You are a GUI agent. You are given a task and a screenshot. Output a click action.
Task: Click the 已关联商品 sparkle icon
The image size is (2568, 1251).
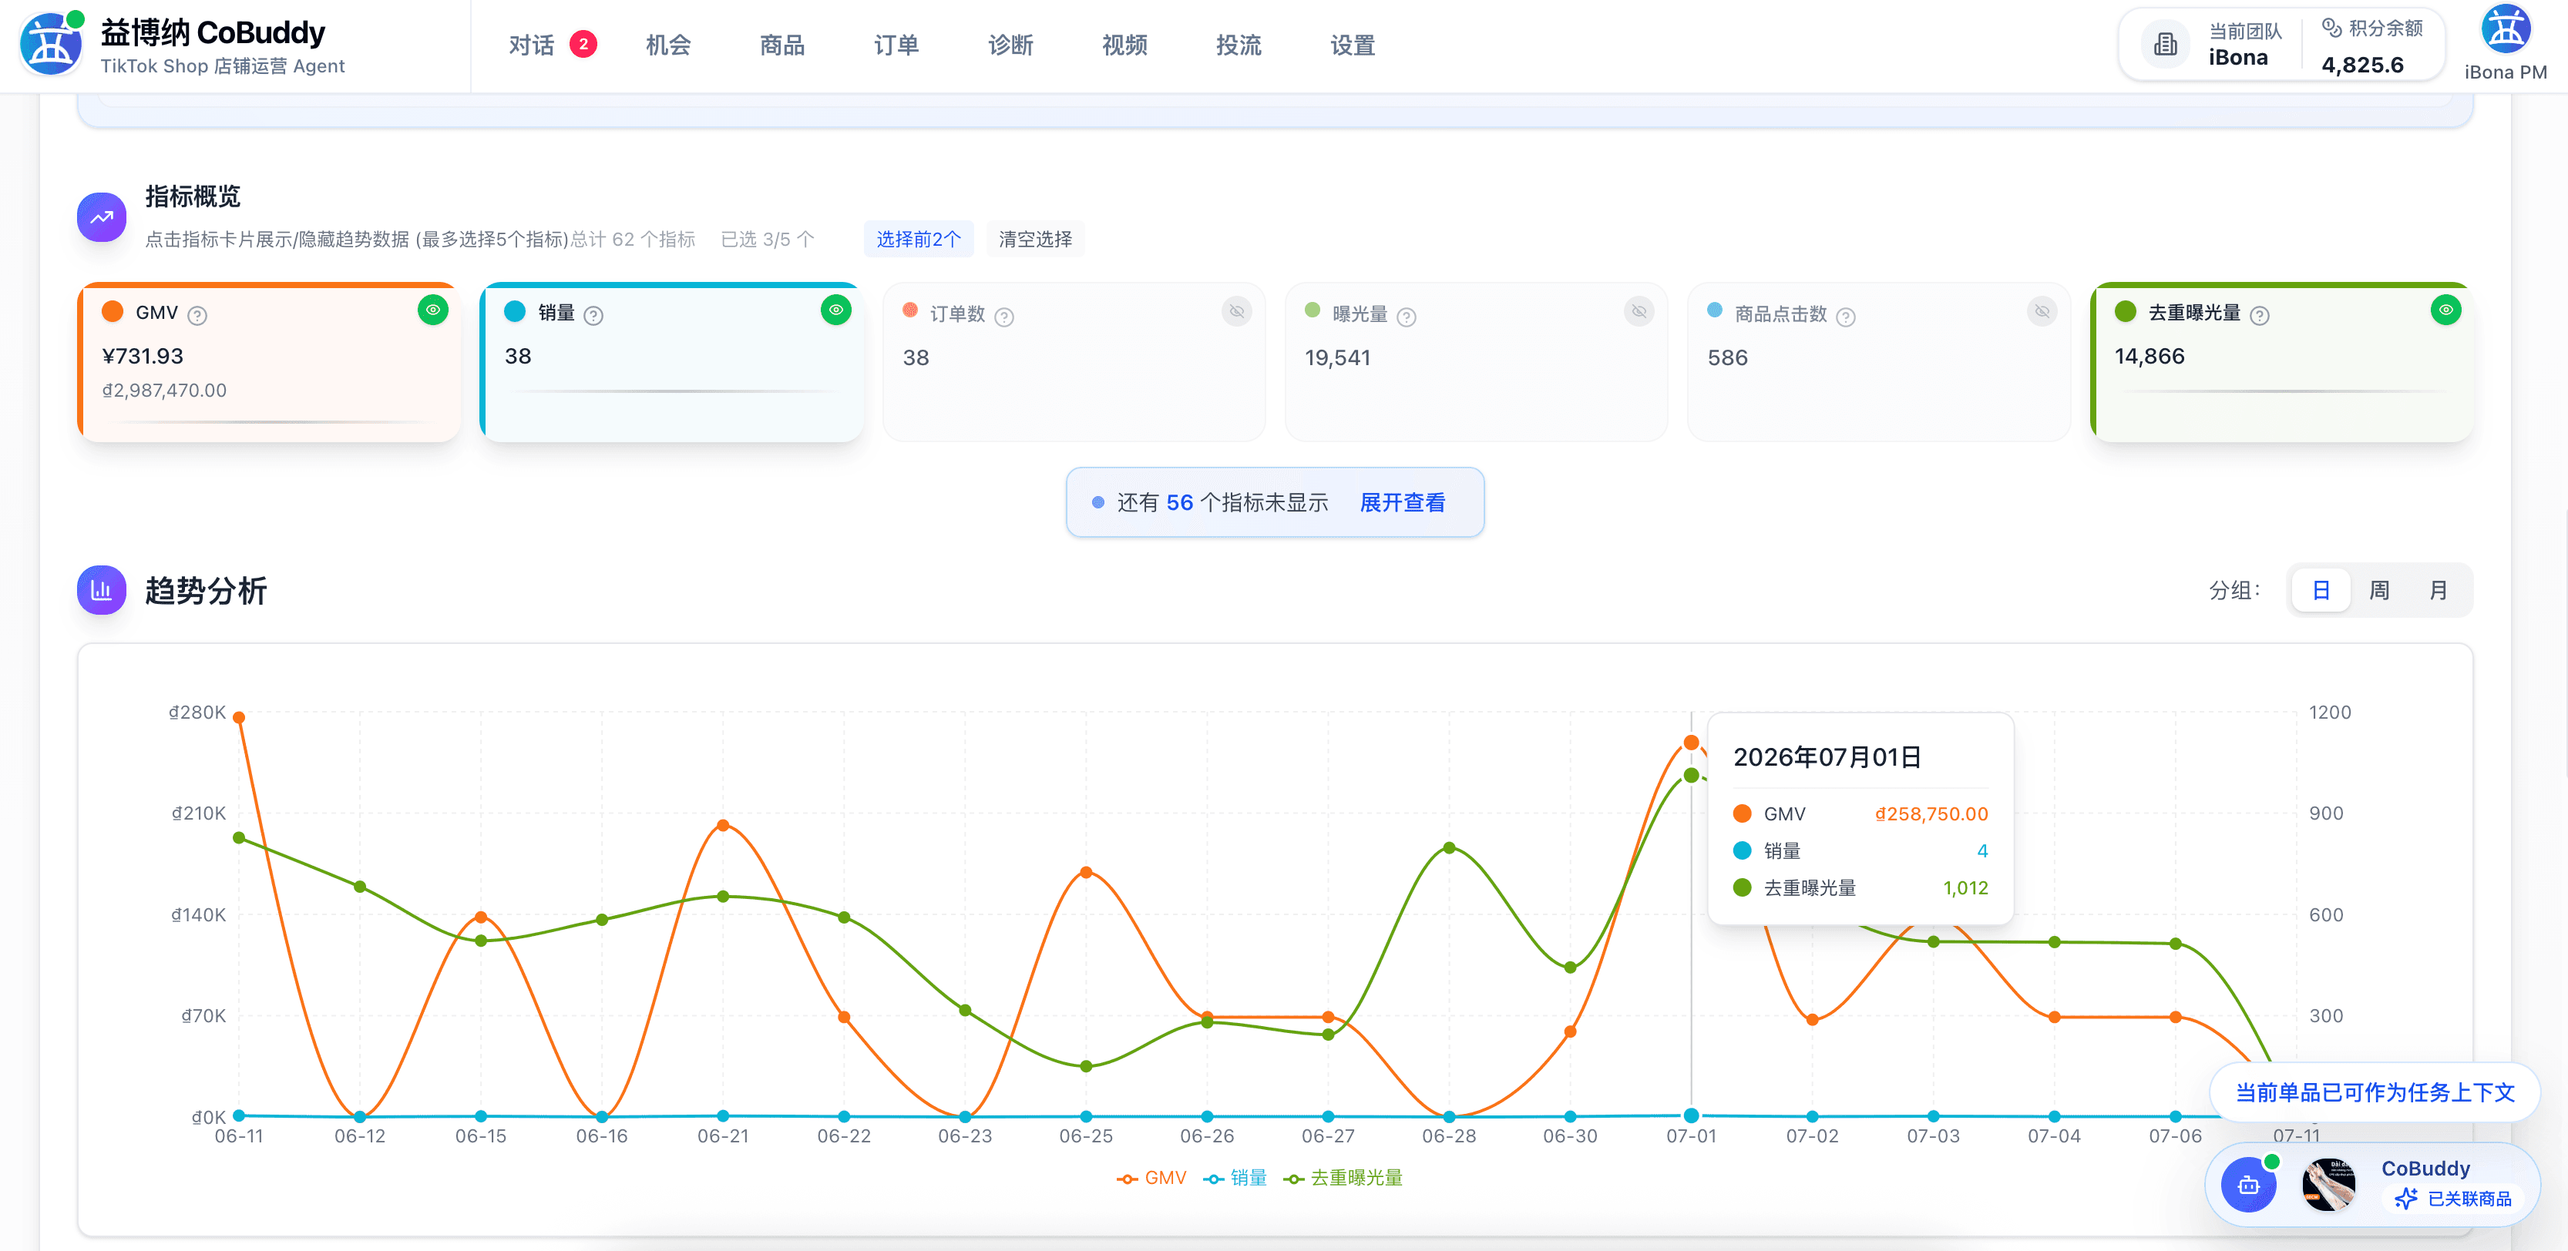coord(2405,1198)
